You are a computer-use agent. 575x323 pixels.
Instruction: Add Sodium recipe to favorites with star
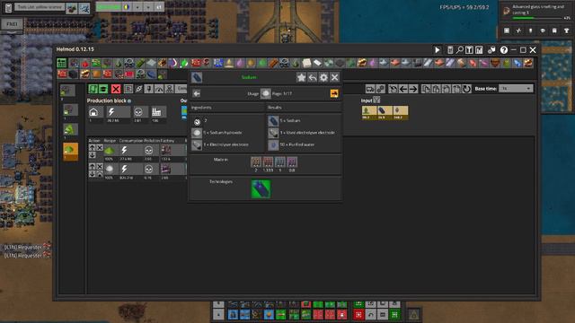(x=301, y=77)
